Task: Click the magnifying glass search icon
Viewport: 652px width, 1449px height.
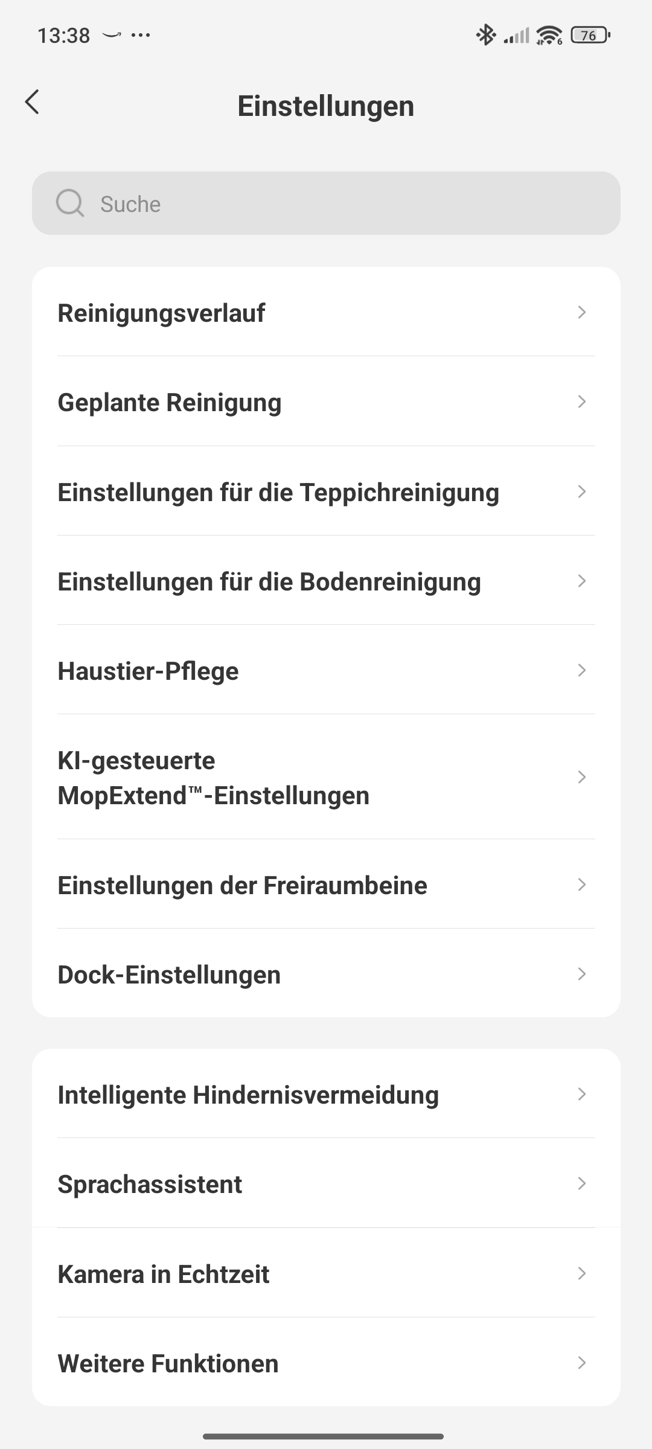Action: [70, 203]
